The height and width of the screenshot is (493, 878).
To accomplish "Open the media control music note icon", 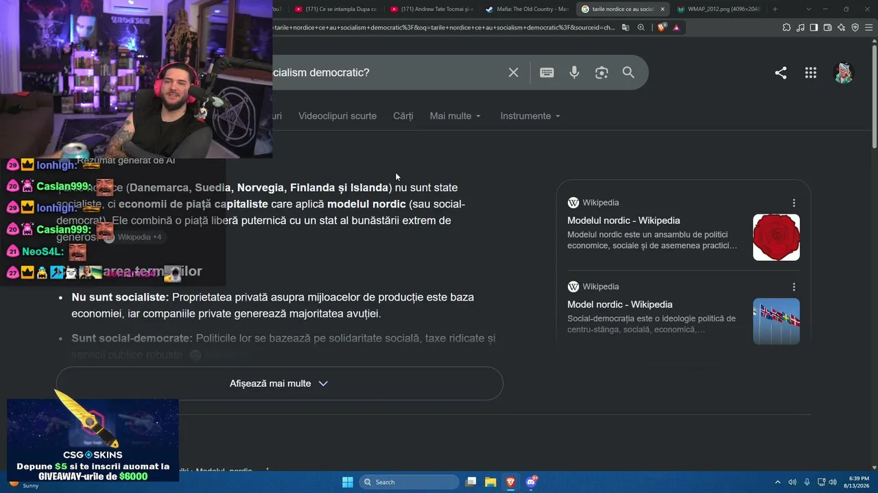I will point(800,27).
